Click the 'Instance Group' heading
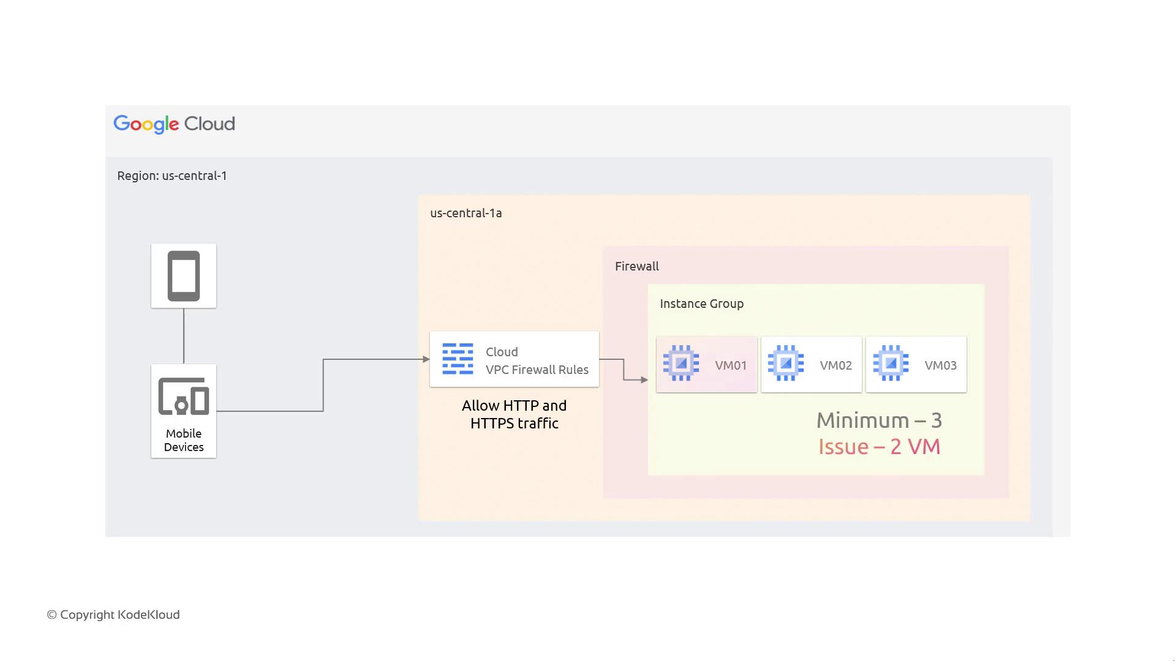The width and height of the screenshot is (1176, 661). click(701, 304)
